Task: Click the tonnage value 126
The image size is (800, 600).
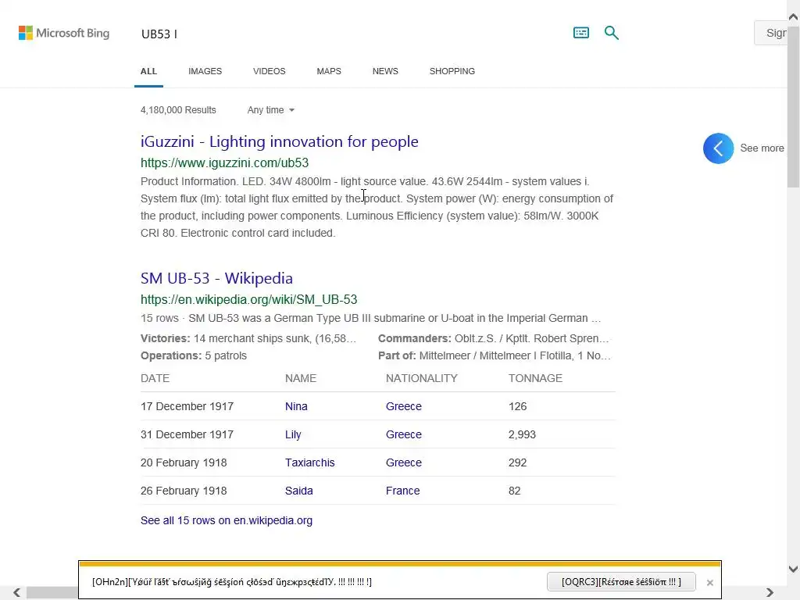Action: 517,406
